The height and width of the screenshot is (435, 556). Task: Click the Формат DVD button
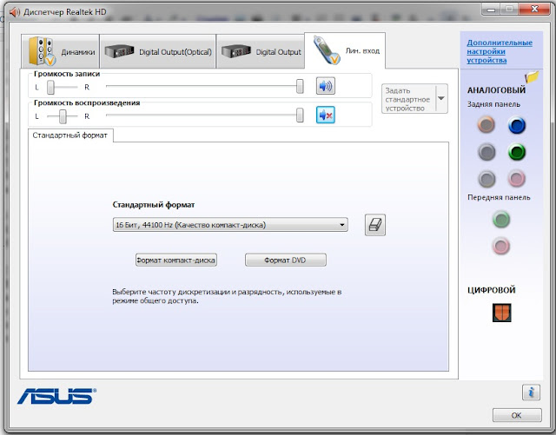286,260
